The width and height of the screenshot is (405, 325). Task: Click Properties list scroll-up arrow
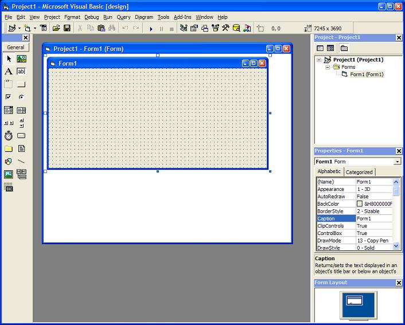tap(396, 182)
